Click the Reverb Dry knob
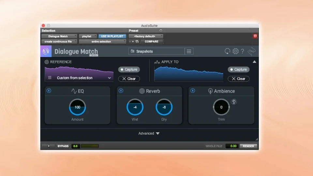 [164, 107]
